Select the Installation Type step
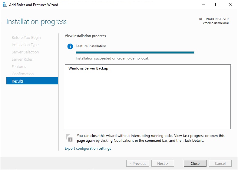238x170 pixels. (x=25, y=45)
